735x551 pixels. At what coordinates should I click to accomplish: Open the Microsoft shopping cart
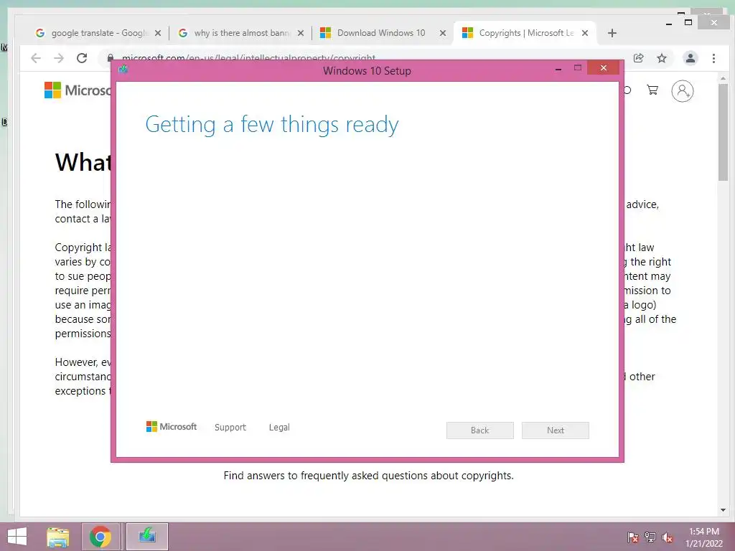click(x=652, y=90)
